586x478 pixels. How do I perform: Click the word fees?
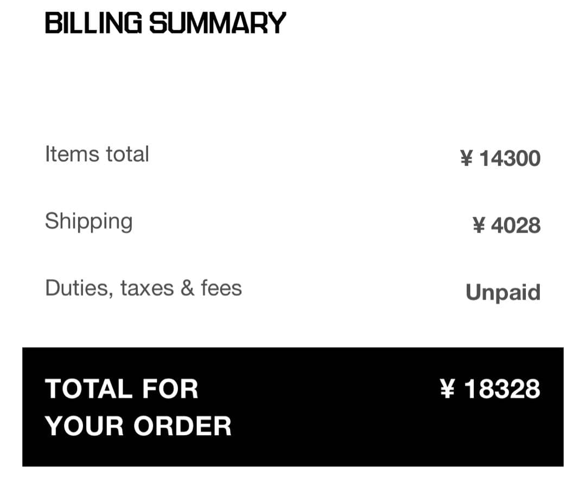pos(221,288)
